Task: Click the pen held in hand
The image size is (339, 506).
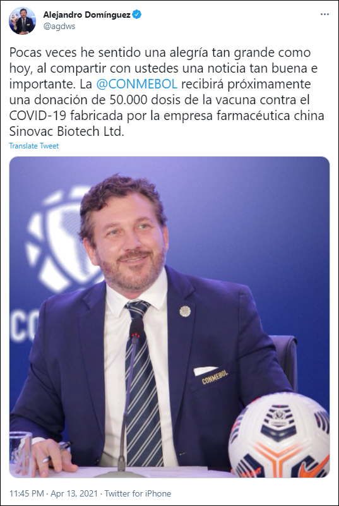Action: coord(57,452)
